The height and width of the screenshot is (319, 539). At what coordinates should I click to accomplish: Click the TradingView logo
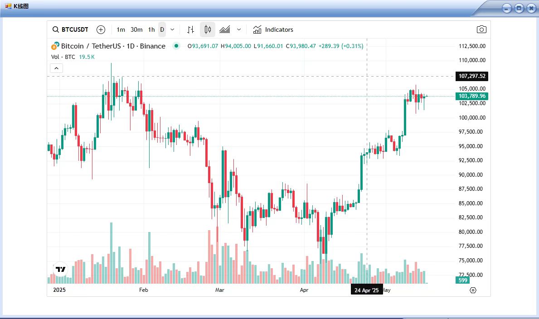pyautogui.click(x=60, y=269)
